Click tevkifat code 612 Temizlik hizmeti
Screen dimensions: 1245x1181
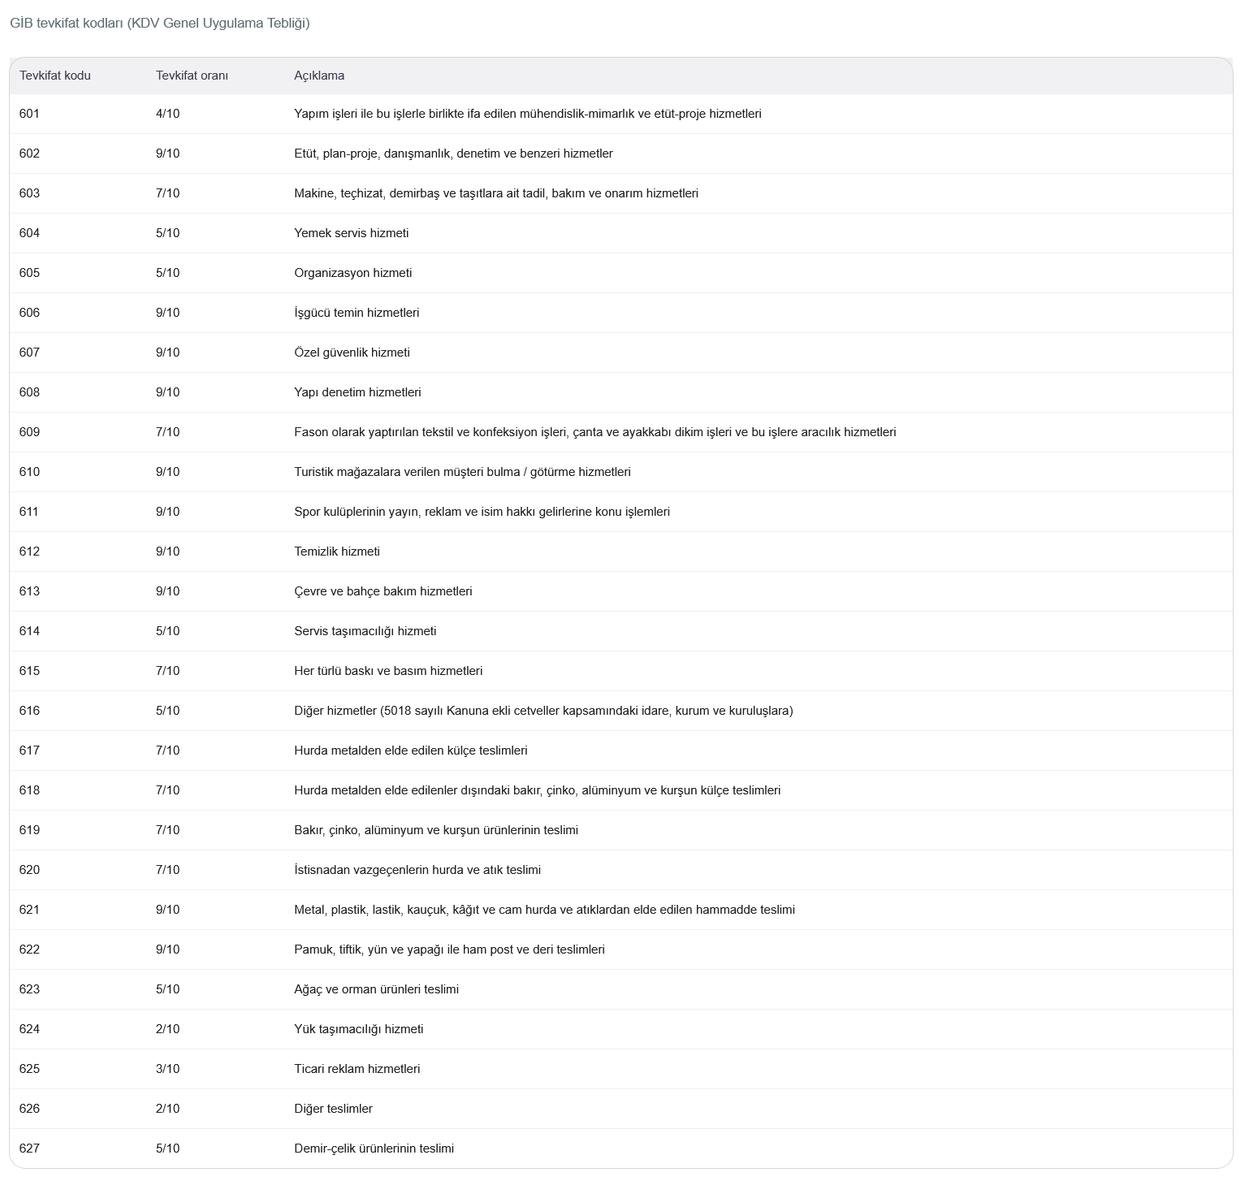pyautogui.click(x=621, y=552)
